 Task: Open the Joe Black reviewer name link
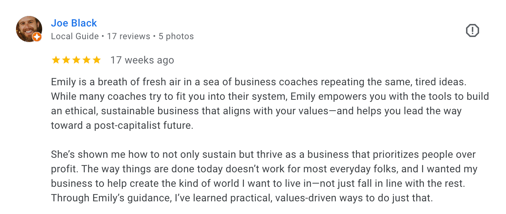(x=74, y=23)
